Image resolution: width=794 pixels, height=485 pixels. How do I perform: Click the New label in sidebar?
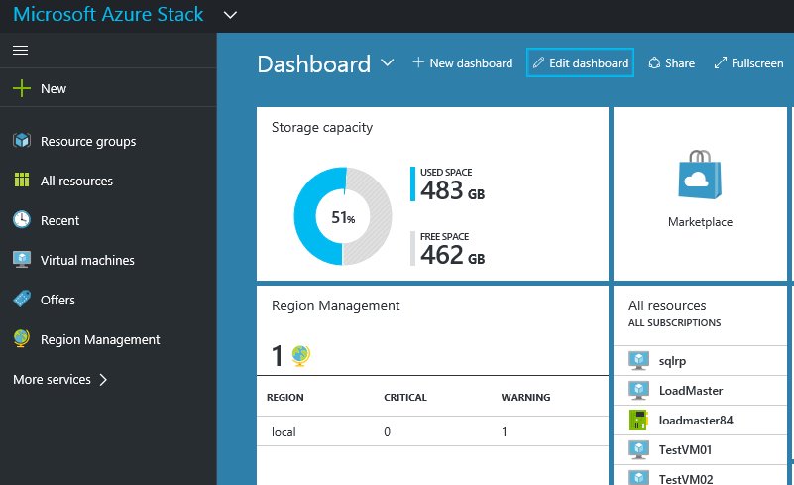click(54, 88)
